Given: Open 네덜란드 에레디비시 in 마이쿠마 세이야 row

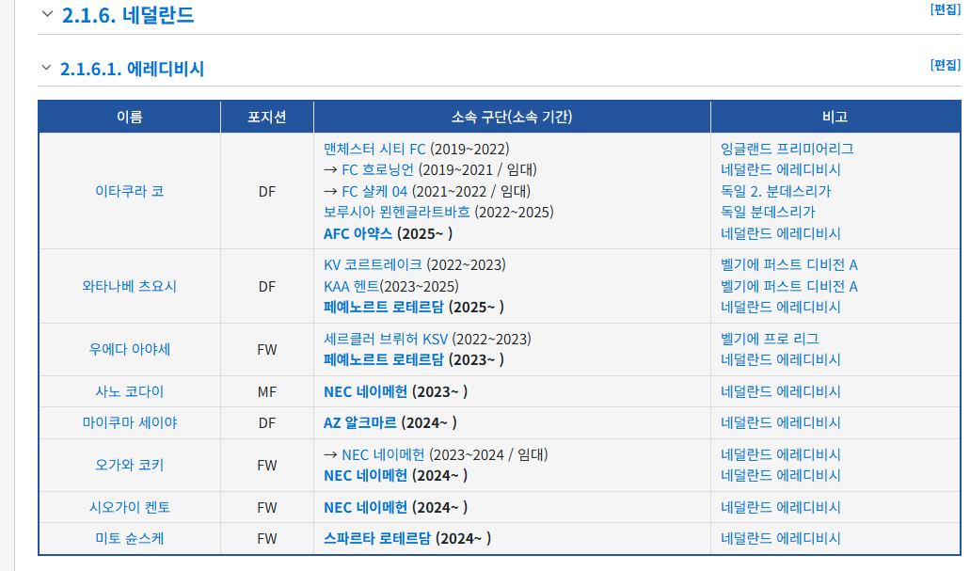Looking at the screenshot, I should pos(781,423).
